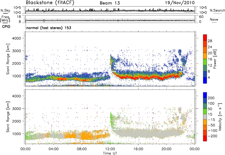Viewport: 225px width, 155px height.
Task: Click the 'Blackstone (fitACF)' title text
Action: point(50,3)
